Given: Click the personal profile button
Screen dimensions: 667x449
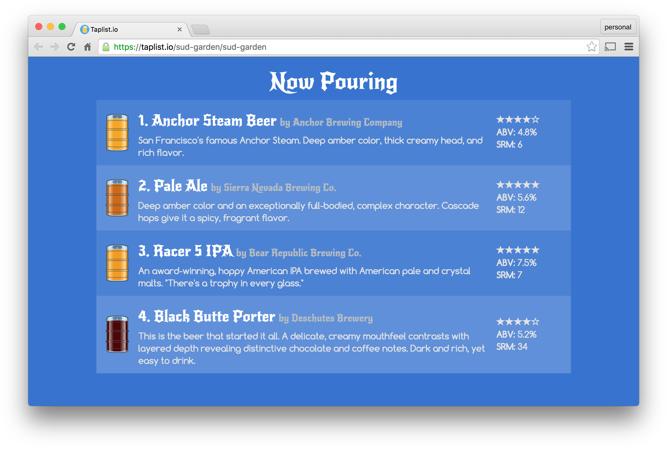Looking at the screenshot, I should (618, 27).
